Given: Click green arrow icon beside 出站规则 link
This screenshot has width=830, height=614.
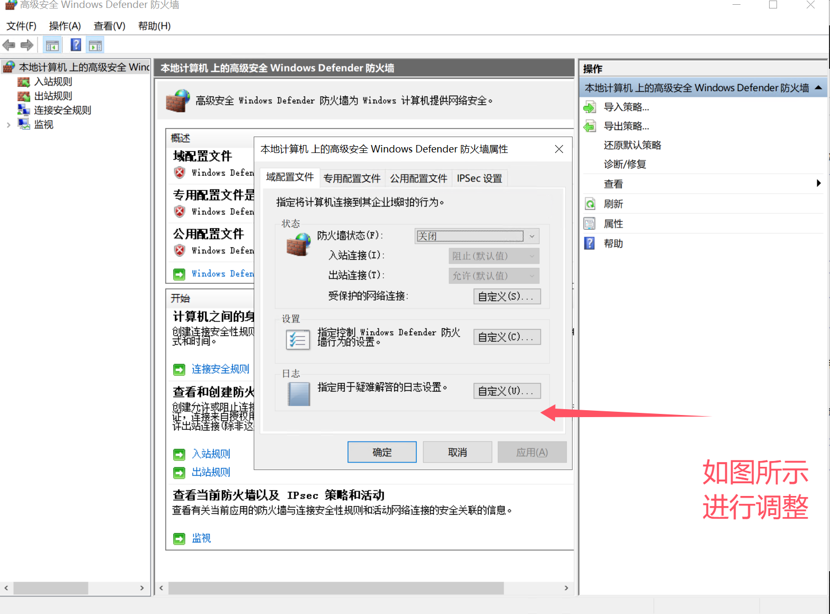Looking at the screenshot, I should coord(180,473).
